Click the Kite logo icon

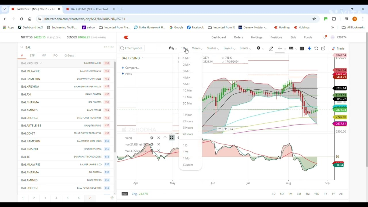pyautogui.click(x=126, y=37)
